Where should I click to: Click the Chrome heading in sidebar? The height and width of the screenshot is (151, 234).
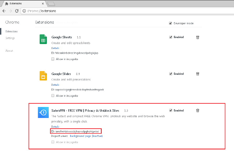tap(12, 22)
